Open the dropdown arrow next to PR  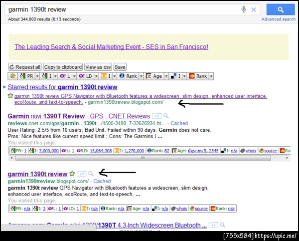pyautogui.click(x=37, y=76)
